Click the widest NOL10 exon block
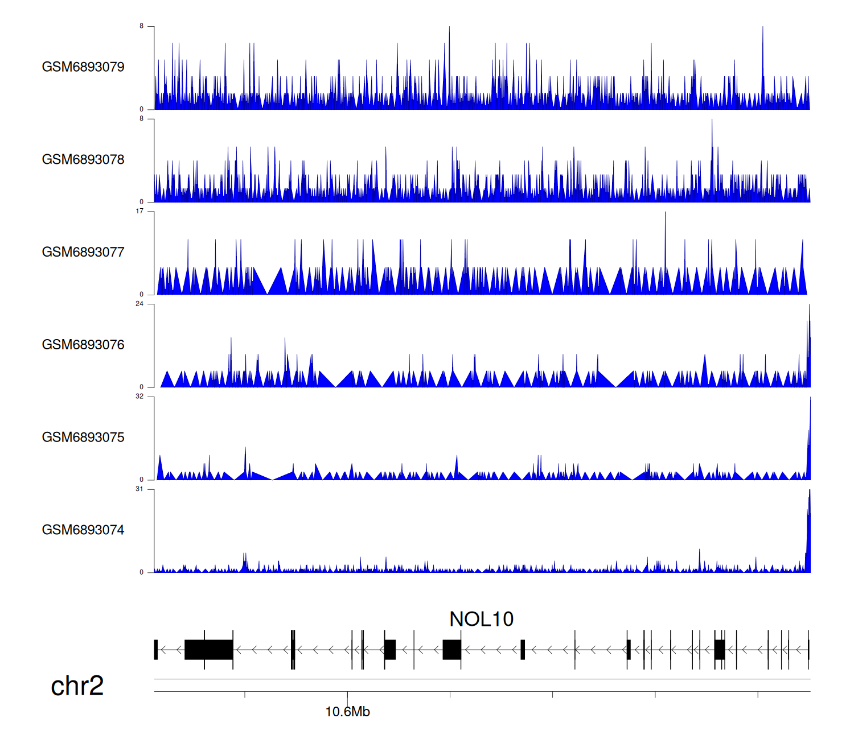The width and height of the screenshot is (854, 751). [208, 650]
